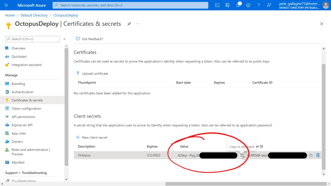Open the feedback icon in top bar

tap(269, 5)
